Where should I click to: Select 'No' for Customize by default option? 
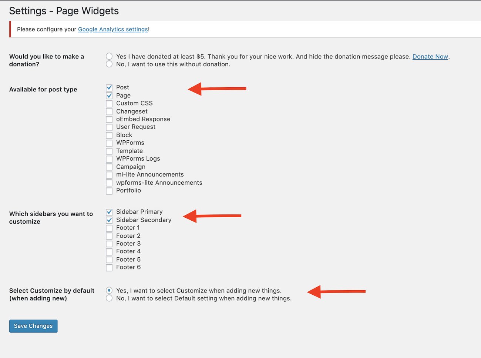[109, 298]
